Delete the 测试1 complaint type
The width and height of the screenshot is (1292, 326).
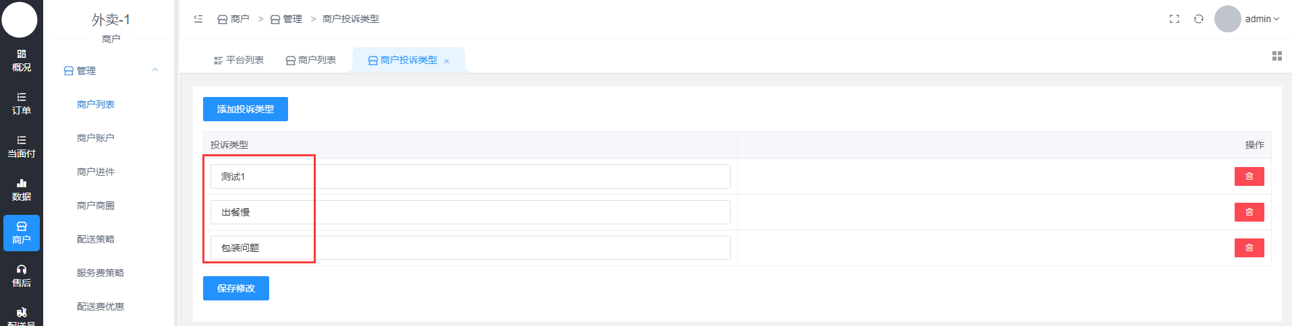click(x=1249, y=176)
